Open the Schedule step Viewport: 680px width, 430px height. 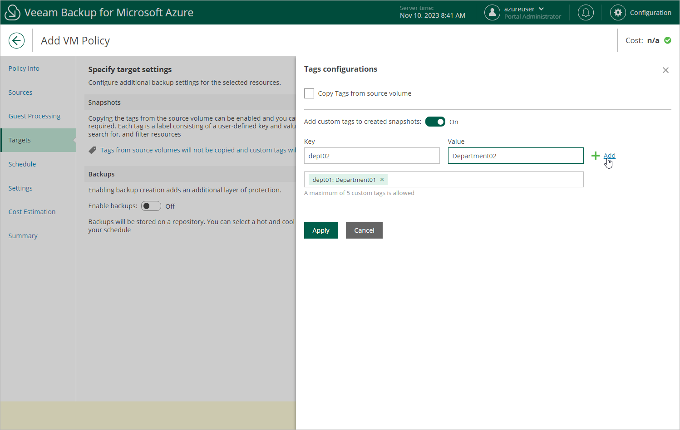tap(22, 164)
